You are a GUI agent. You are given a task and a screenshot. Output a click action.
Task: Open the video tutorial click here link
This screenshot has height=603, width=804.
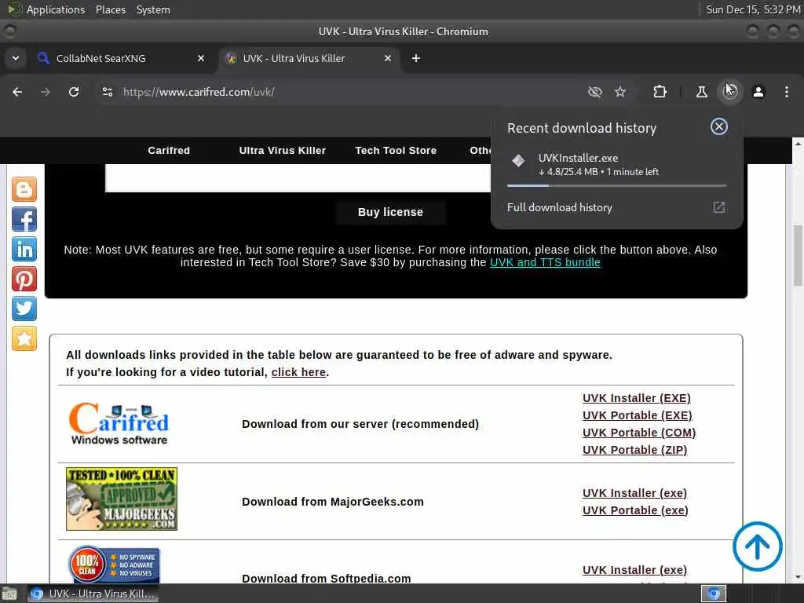coord(298,372)
